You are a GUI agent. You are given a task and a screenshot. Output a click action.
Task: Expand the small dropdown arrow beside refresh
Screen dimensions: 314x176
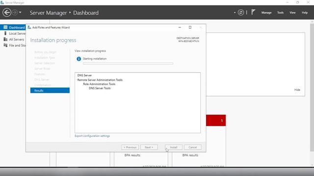click(235, 13)
